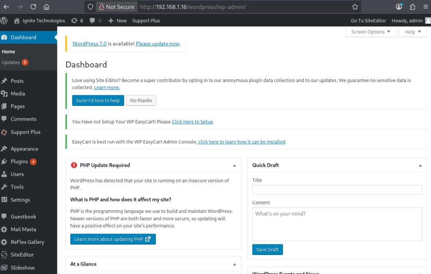The height and width of the screenshot is (274, 431).
Task: Click the Users person icon
Action: pos(4,174)
